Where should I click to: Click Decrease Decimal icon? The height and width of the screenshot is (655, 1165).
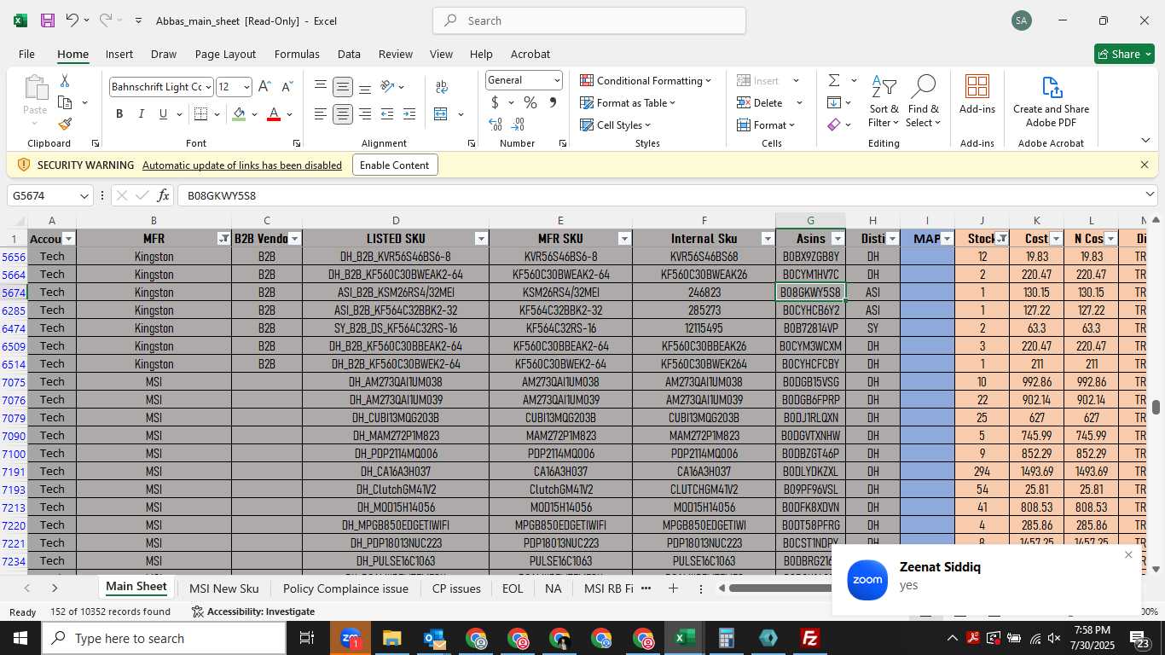click(x=519, y=125)
